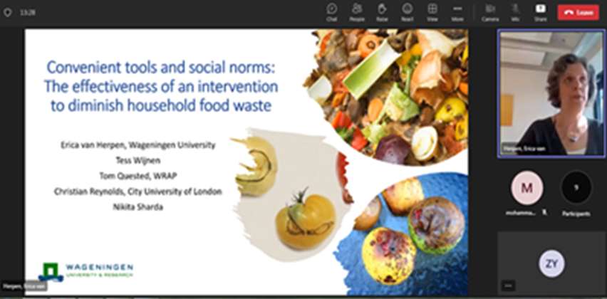Open the Share content tray
The width and height of the screenshot is (607, 299).
541,11
